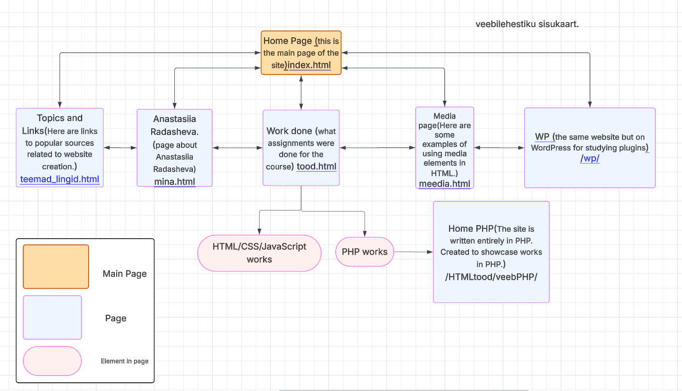Open the teemad_lingid.html link
This screenshot has width=682, height=391.
60,179
